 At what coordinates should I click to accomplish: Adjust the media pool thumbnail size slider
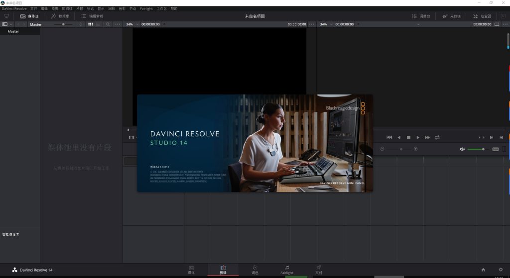point(63,24)
